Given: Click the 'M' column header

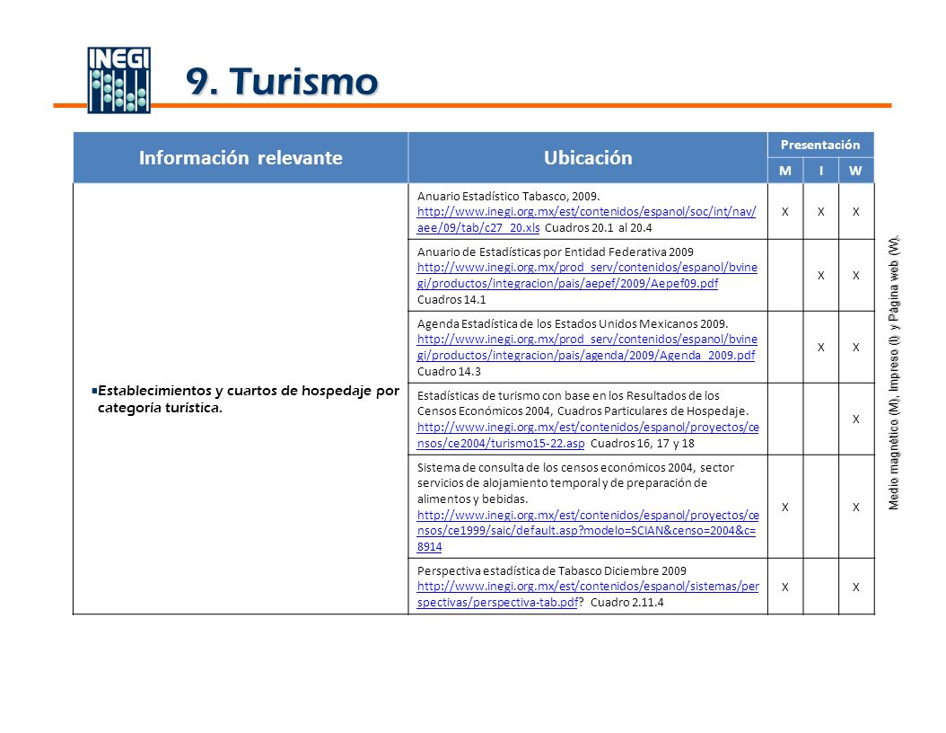Looking at the screenshot, I should point(785,171).
